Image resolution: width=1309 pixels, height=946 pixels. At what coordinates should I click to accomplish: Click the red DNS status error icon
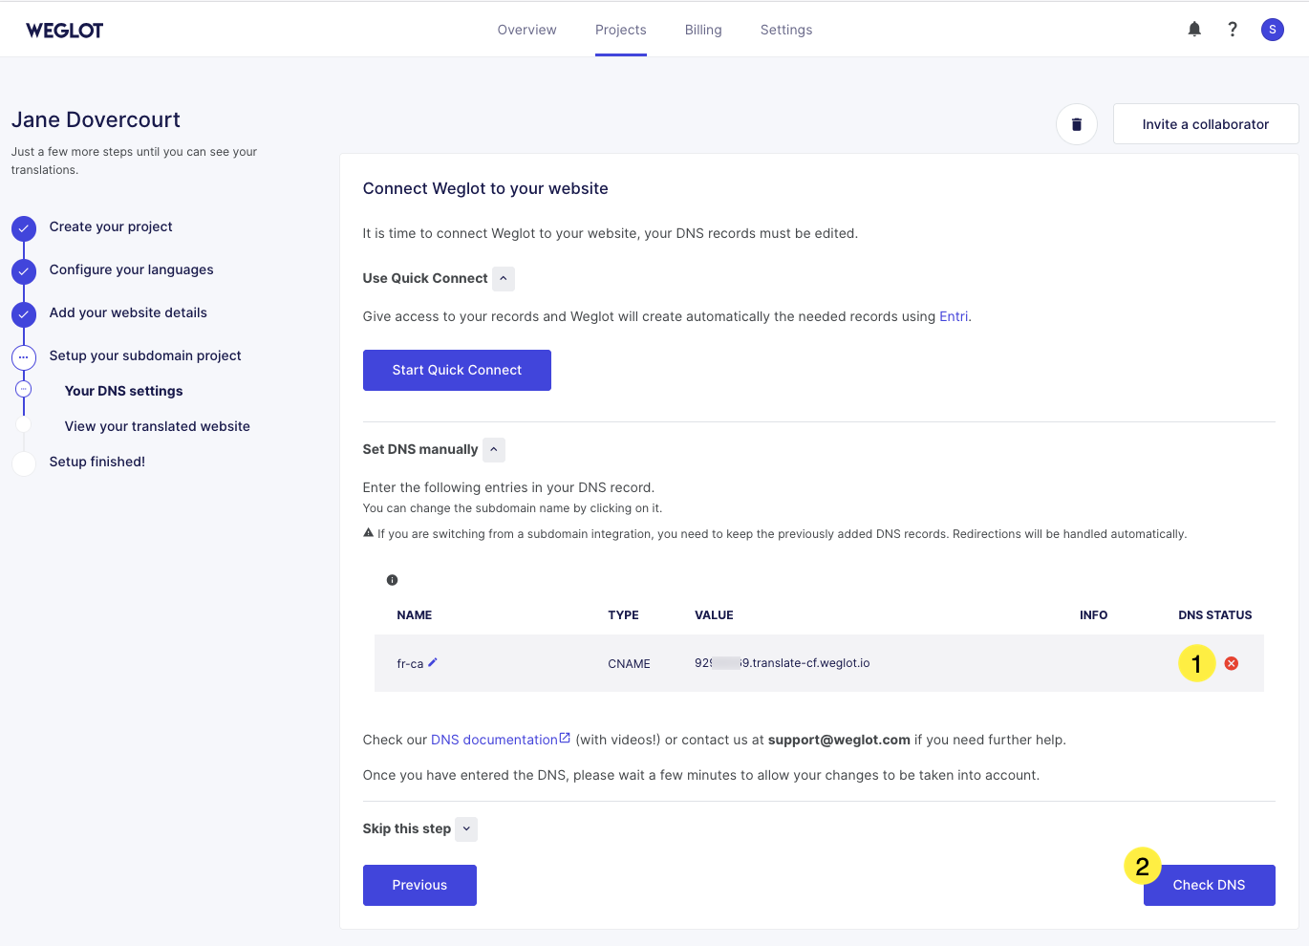click(x=1232, y=663)
